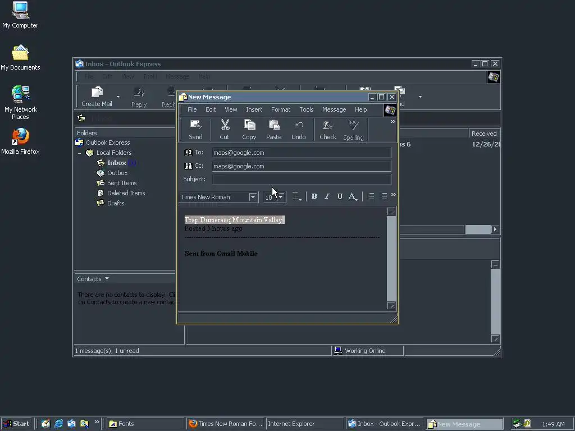Open Create Mail stationery dropdown arrow
This screenshot has height=431, width=575.
pos(118,97)
